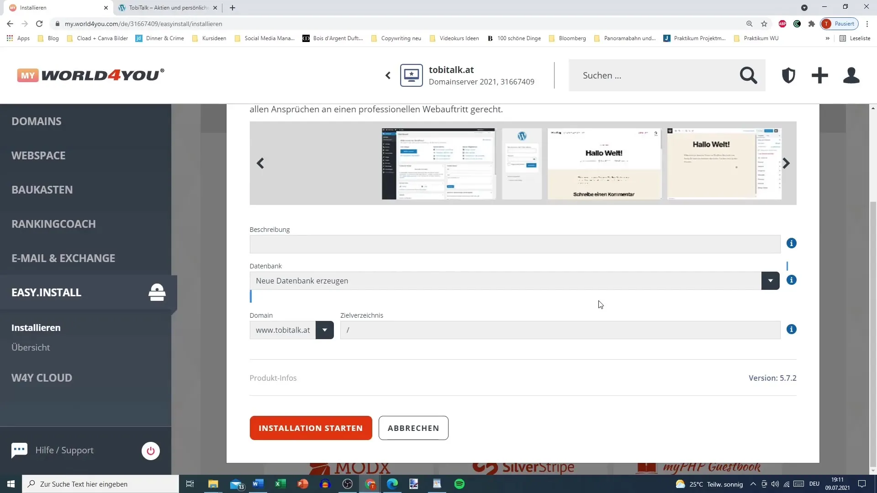Screen dimensions: 877x493
Task: Click the Hilfe / Support chat icon
Action: pos(19,451)
